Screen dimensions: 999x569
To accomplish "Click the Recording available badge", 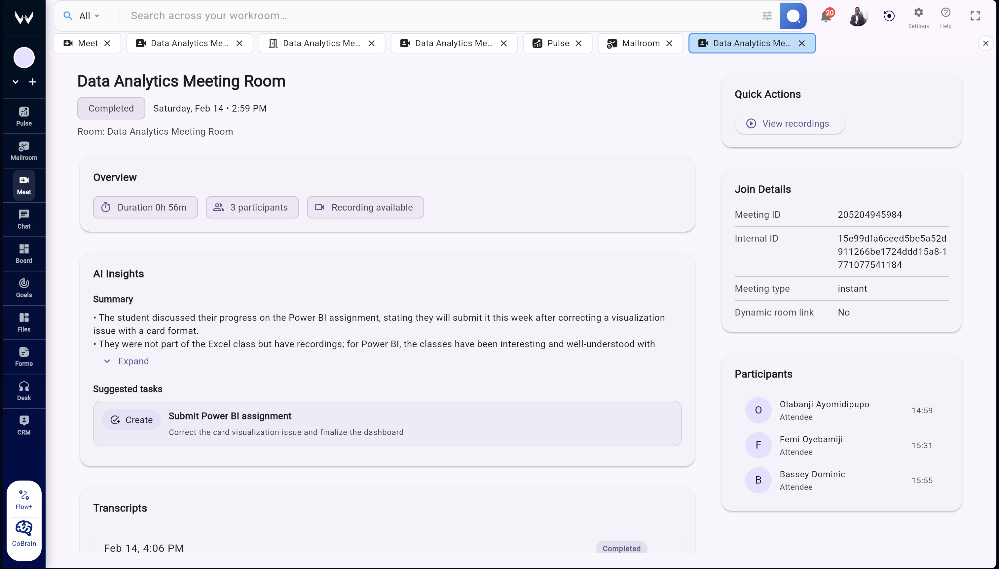I will pyautogui.click(x=365, y=207).
